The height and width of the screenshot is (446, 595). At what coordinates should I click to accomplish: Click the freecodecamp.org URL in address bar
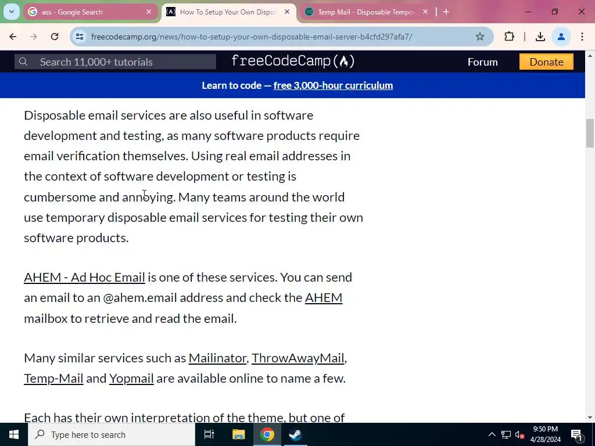251,37
